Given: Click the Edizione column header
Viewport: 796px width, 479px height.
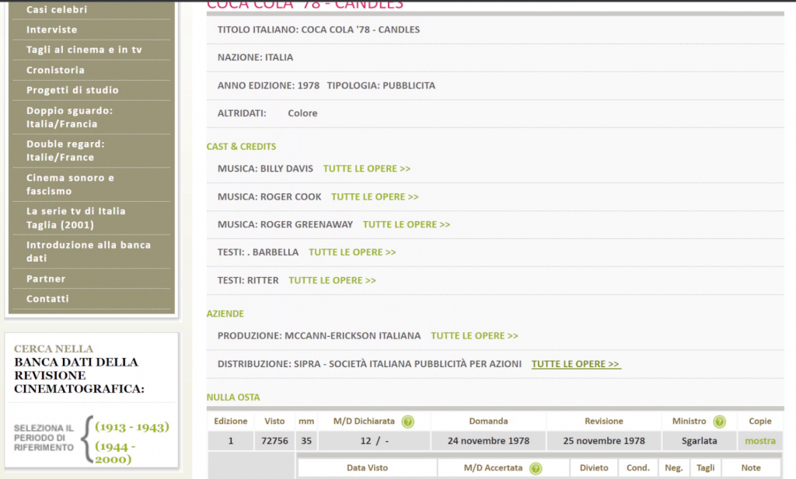Looking at the screenshot, I should (x=230, y=422).
